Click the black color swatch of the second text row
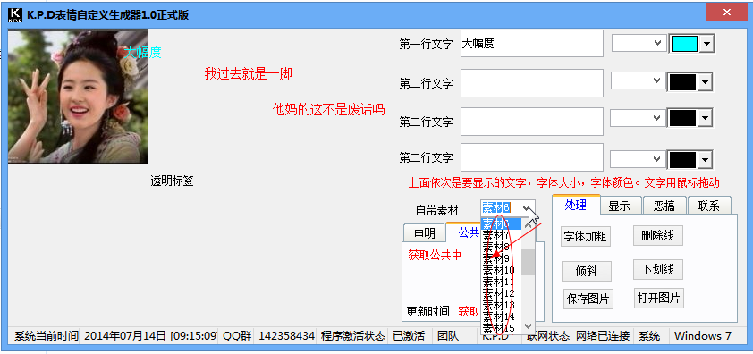753x354 pixels. pyautogui.click(x=683, y=82)
